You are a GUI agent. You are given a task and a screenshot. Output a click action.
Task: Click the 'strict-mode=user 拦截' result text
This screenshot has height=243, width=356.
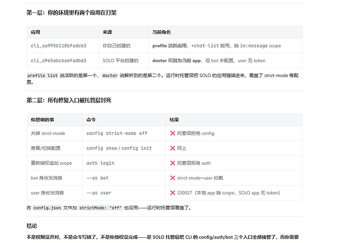click(x=200, y=178)
